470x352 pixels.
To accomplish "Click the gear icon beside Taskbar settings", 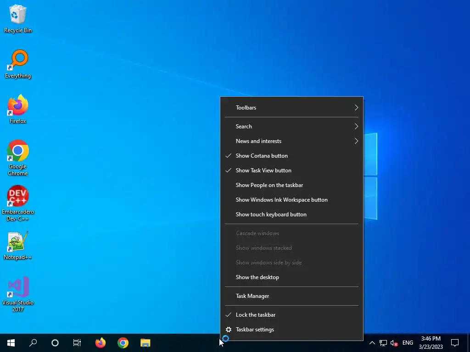I will pyautogui.click(x=229, y=330).
